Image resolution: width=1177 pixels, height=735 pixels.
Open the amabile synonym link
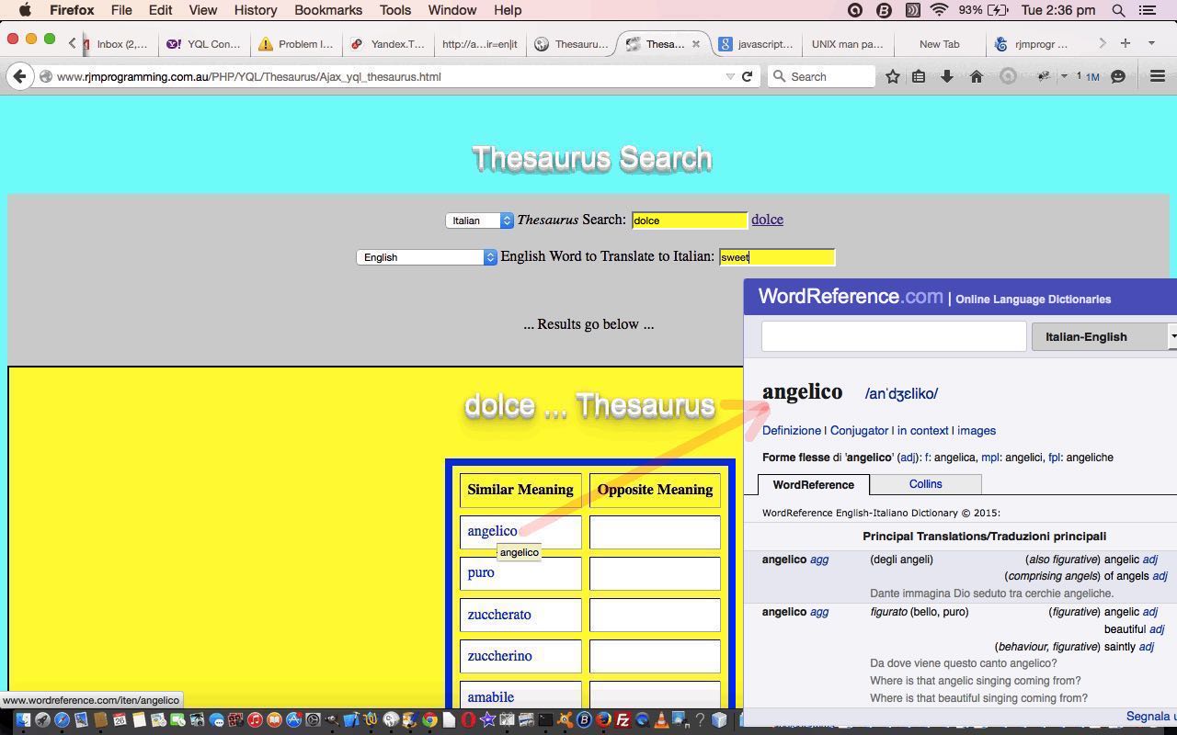[x=490, y=697]
